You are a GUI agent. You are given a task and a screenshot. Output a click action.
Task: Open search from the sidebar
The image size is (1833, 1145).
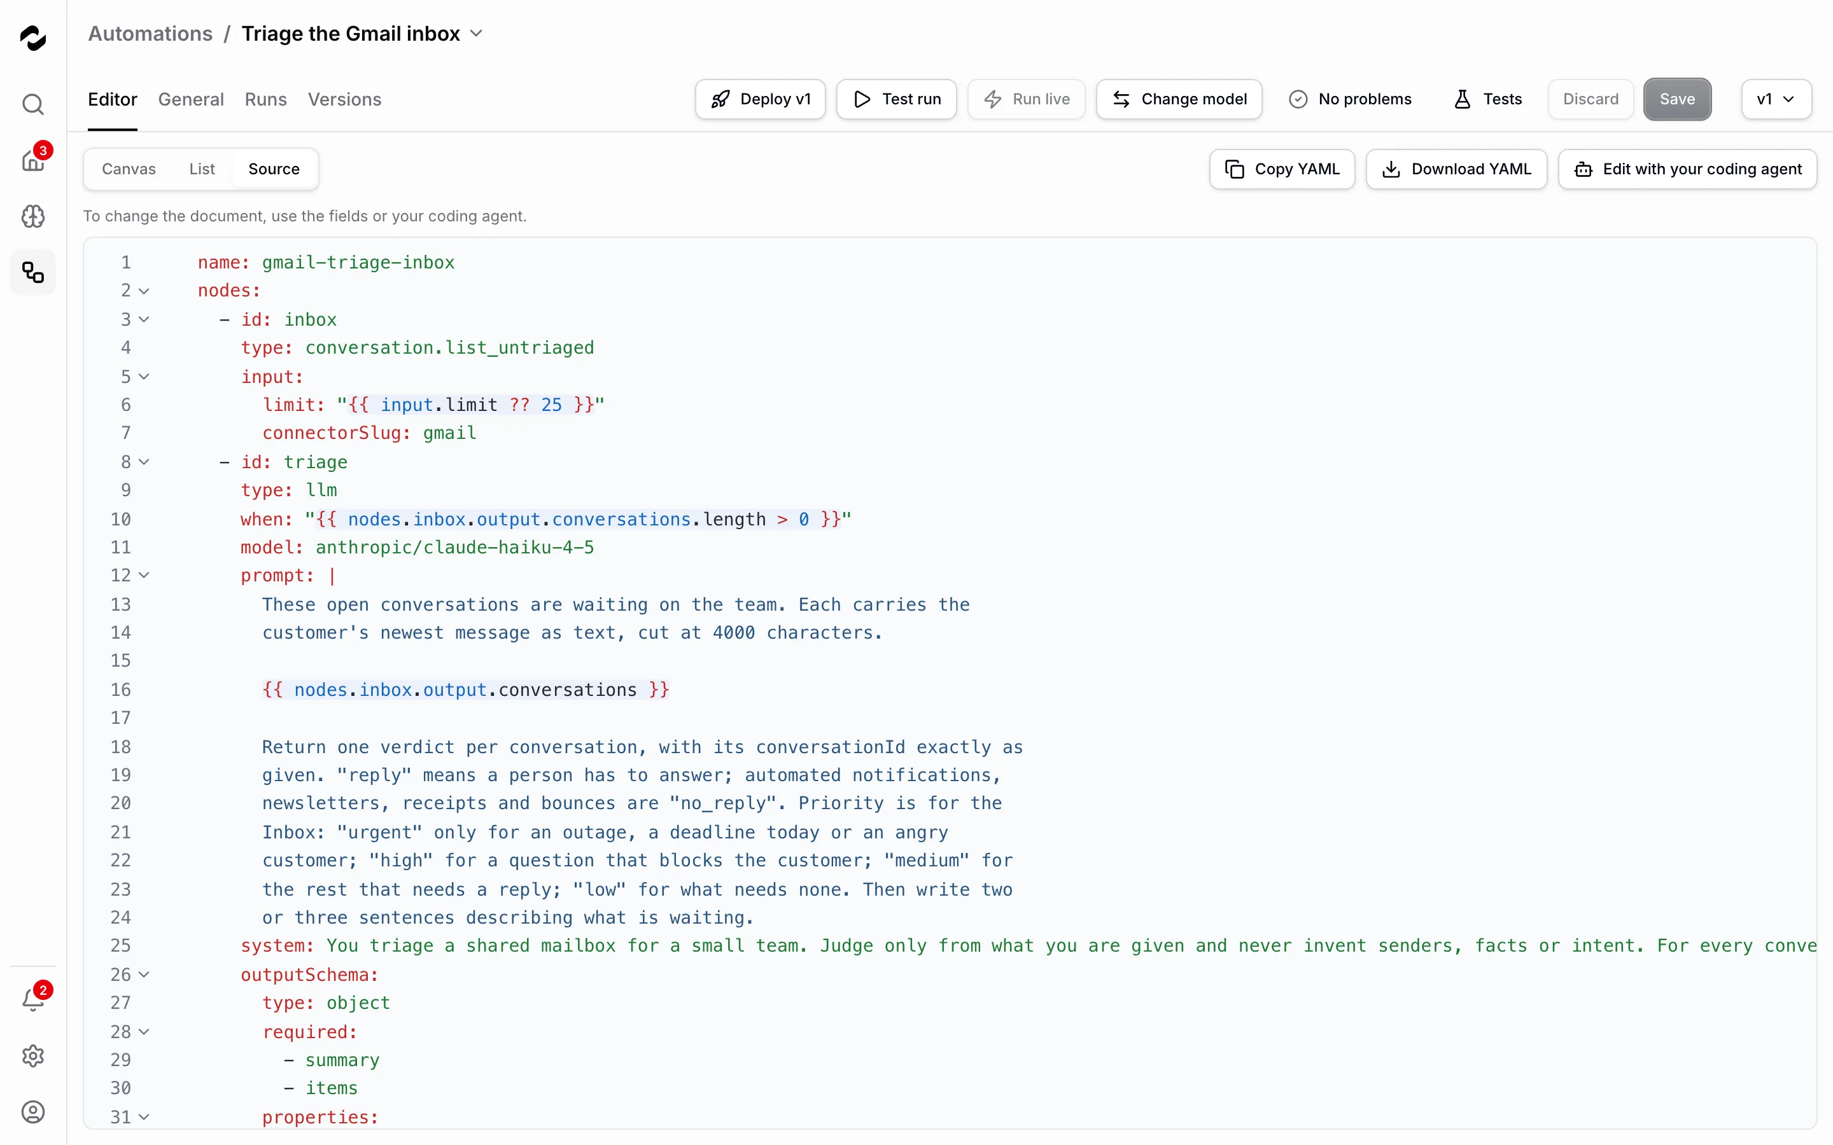pos(32,104)
